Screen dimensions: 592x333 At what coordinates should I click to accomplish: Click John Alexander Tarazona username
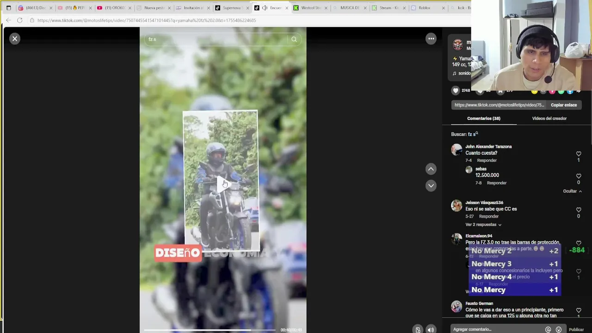[488, 147]
